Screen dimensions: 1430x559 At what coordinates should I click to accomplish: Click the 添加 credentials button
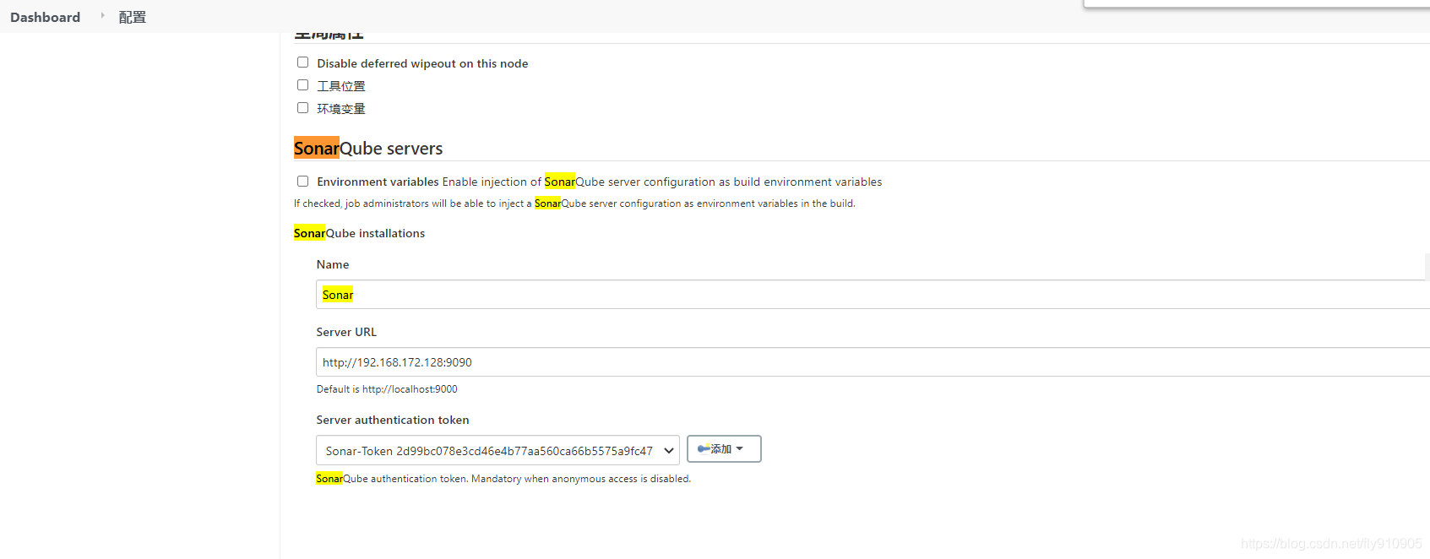(x=722, y=449)
